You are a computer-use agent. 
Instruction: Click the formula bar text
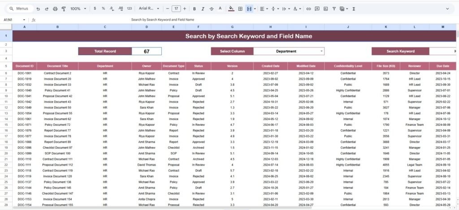click(162, 20)
